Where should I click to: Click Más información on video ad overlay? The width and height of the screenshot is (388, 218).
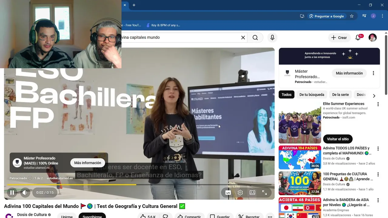[88, 163]
